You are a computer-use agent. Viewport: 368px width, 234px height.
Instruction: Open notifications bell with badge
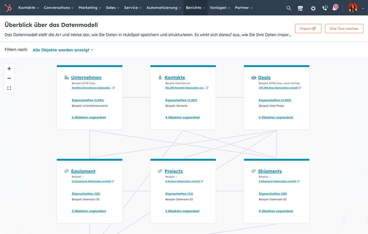[335, 8]
